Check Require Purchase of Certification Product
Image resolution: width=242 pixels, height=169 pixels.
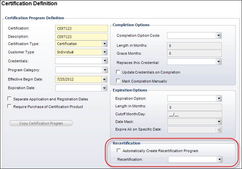(x=9, y=106)
